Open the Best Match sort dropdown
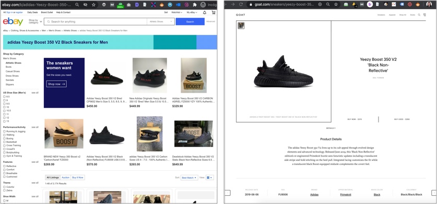 click(x=189, y=177)
